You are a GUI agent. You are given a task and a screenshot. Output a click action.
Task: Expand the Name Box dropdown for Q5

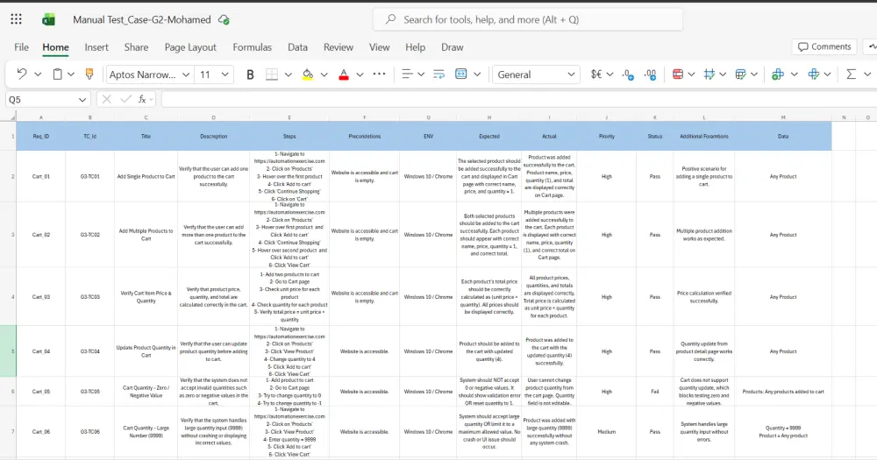82,100
